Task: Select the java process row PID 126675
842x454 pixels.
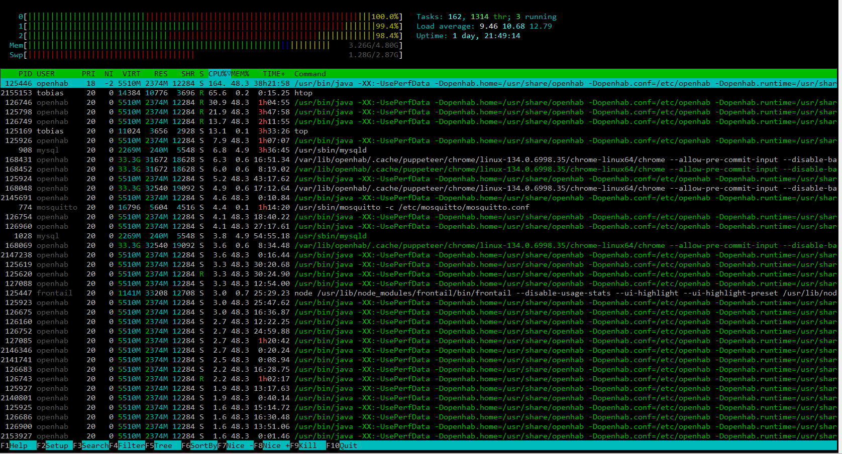Action: 418,312
